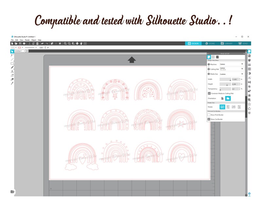Open the Line Style panel icon

tap(249, 64)
